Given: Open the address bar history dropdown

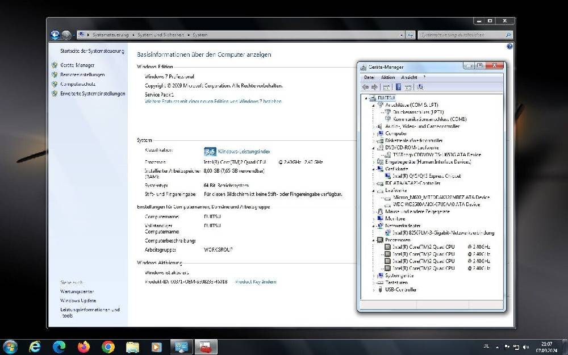Looking at the screenshot, I should click(402, 35).
